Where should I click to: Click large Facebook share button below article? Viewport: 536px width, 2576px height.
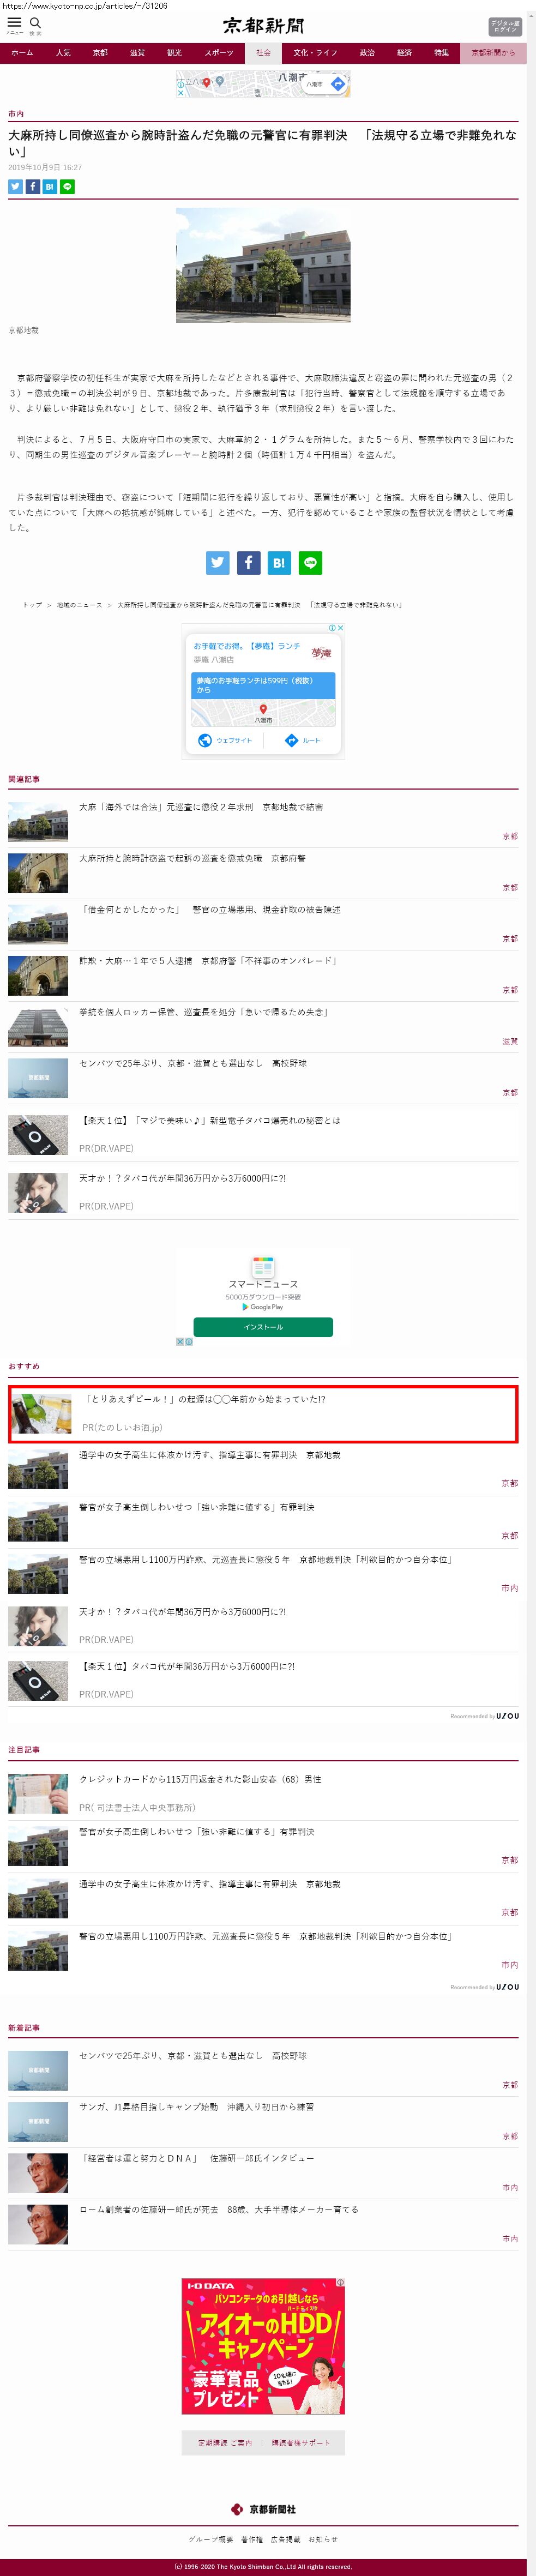pyautogui.click(x=248, y=563)
